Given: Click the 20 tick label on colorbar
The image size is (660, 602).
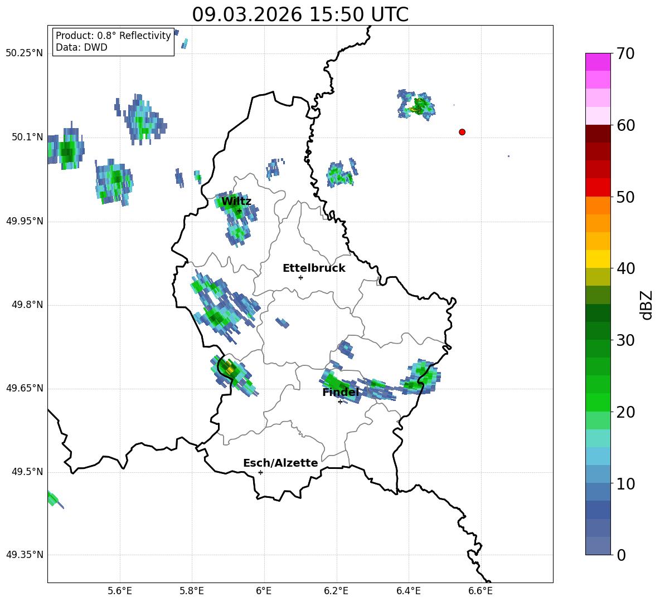Looking at the screenshot, I should [x=625, y=412].
